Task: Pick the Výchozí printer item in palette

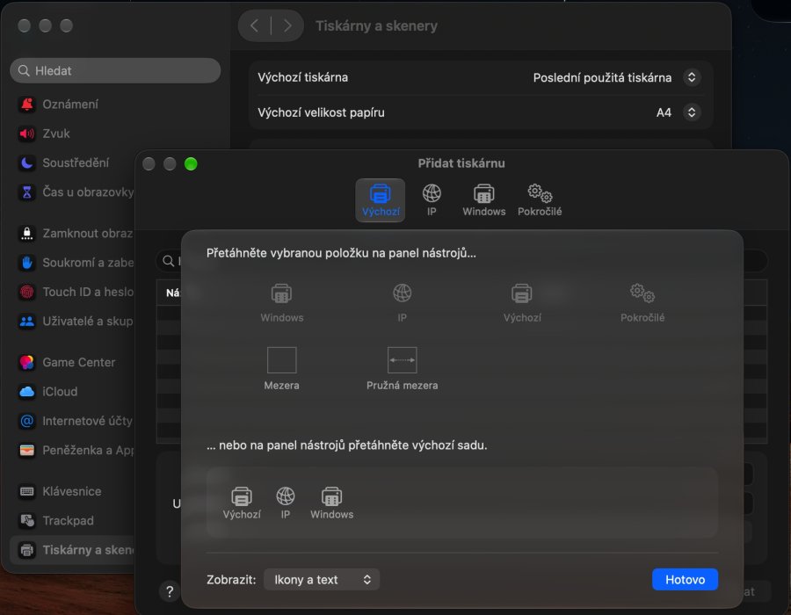Action: [522, 302]
